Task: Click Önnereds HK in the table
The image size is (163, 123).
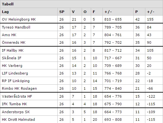Action: coord(14,42)
